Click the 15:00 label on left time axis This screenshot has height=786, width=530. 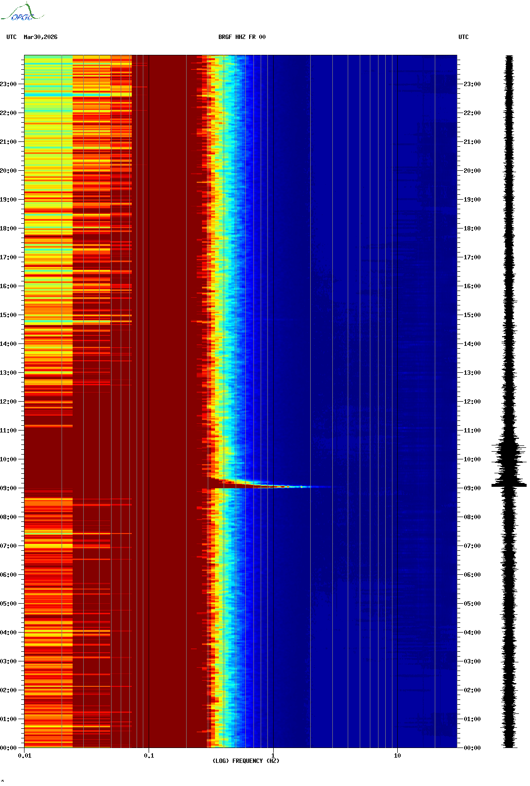click(x=8, y=315)
